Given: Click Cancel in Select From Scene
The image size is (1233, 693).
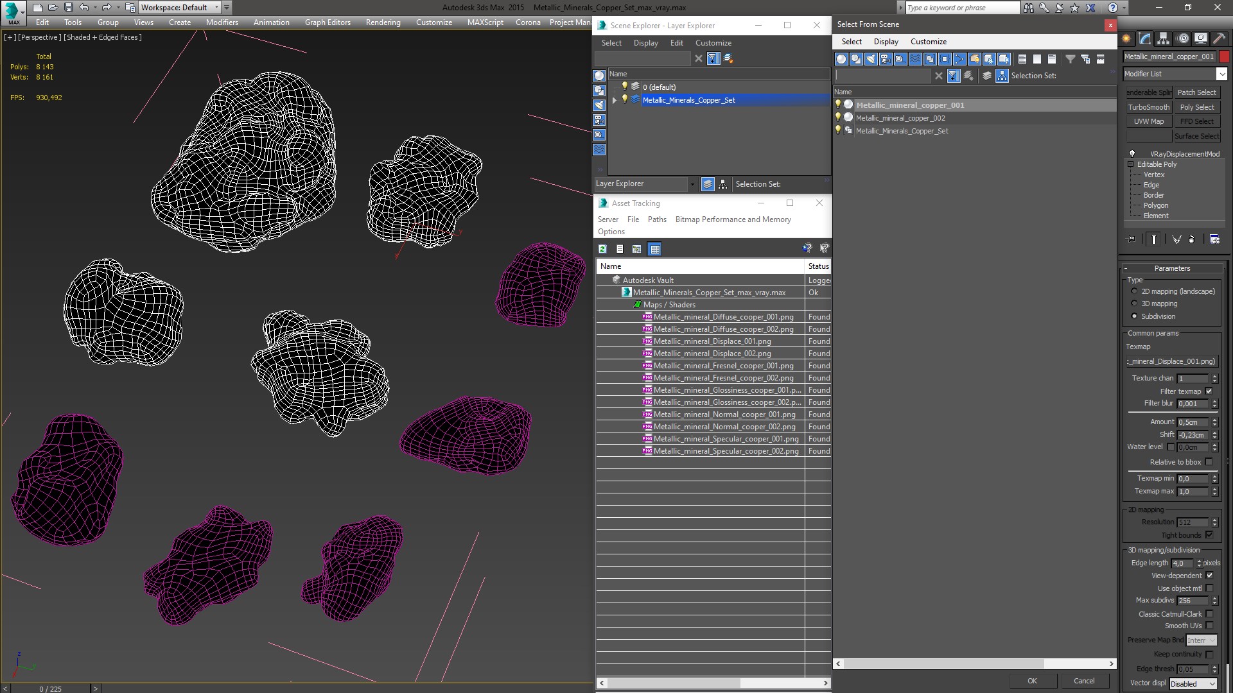Looking at the screenshot, I should point(1084,681).
